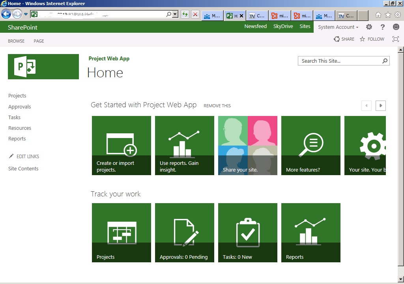Viewport: 404px width, 284px height.
Task: Click the REMOVE THIS link
Action: [x=217, y=106]
